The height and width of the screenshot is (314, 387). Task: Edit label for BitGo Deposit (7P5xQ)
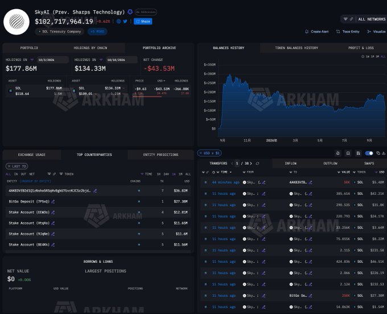[x=53, y=201]
